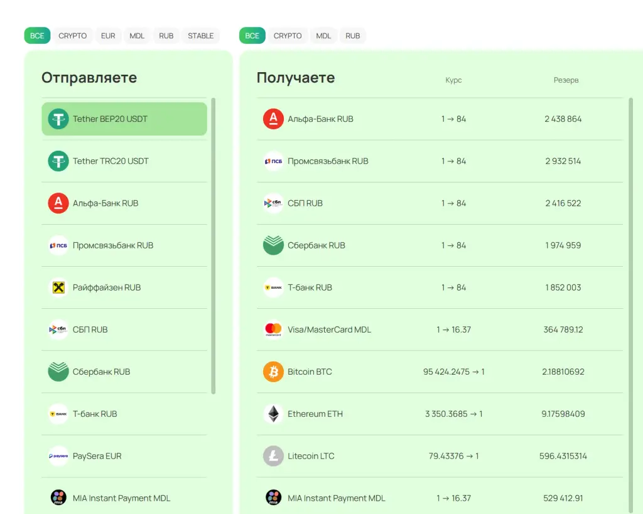Select Tether BEP20 USDT icon in send list

pos(58,119)
